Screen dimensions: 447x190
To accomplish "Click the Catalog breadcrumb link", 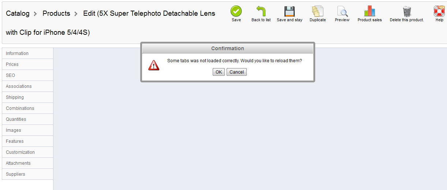I will 18,14.
